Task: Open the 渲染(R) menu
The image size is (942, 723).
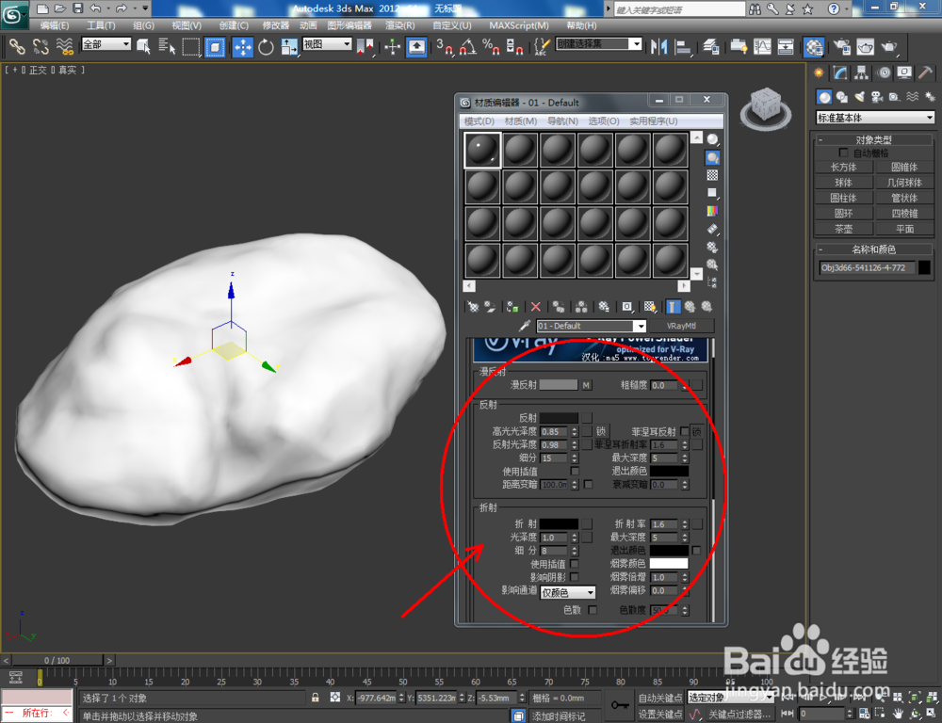Action: (400, 25)
